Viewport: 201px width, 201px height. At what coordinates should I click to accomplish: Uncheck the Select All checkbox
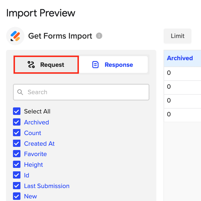17,111
